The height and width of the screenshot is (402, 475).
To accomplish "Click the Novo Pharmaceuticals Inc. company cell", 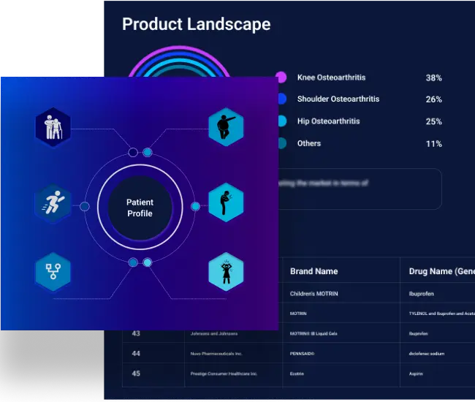I will pyautogui.click(x=217, y=354).
